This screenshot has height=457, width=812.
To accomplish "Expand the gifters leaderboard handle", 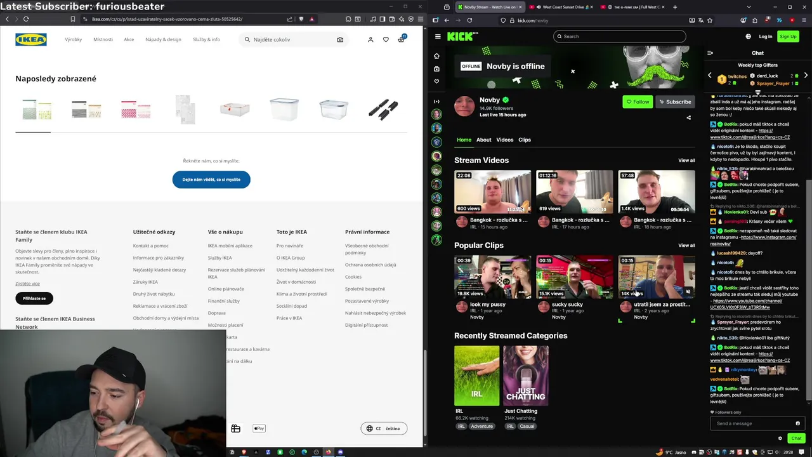I will (757, 93).
